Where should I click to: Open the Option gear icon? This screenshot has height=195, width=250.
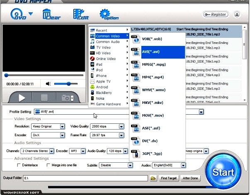point(109,14)
